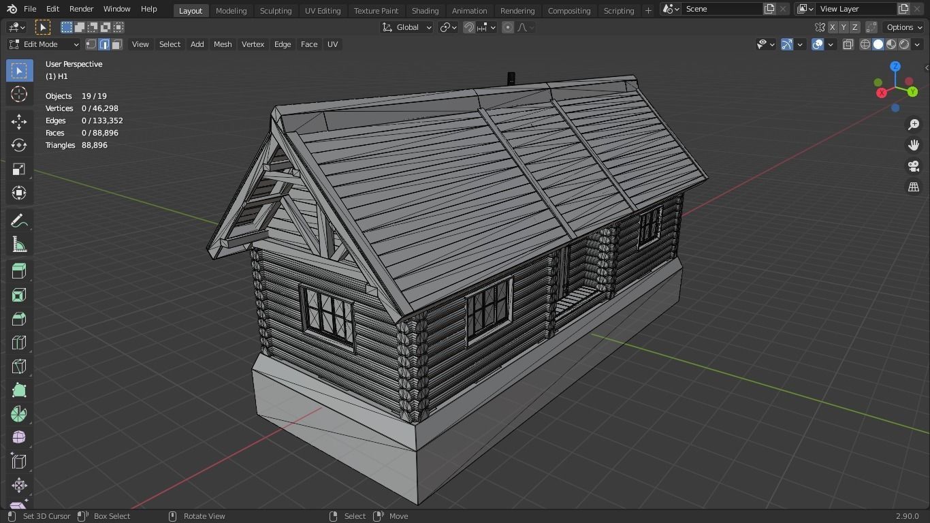Enable edge select mode

[x=104, y=44]
